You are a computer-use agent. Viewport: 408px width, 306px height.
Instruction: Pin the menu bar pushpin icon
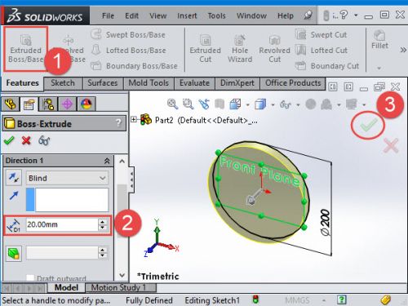pos(308,16)
